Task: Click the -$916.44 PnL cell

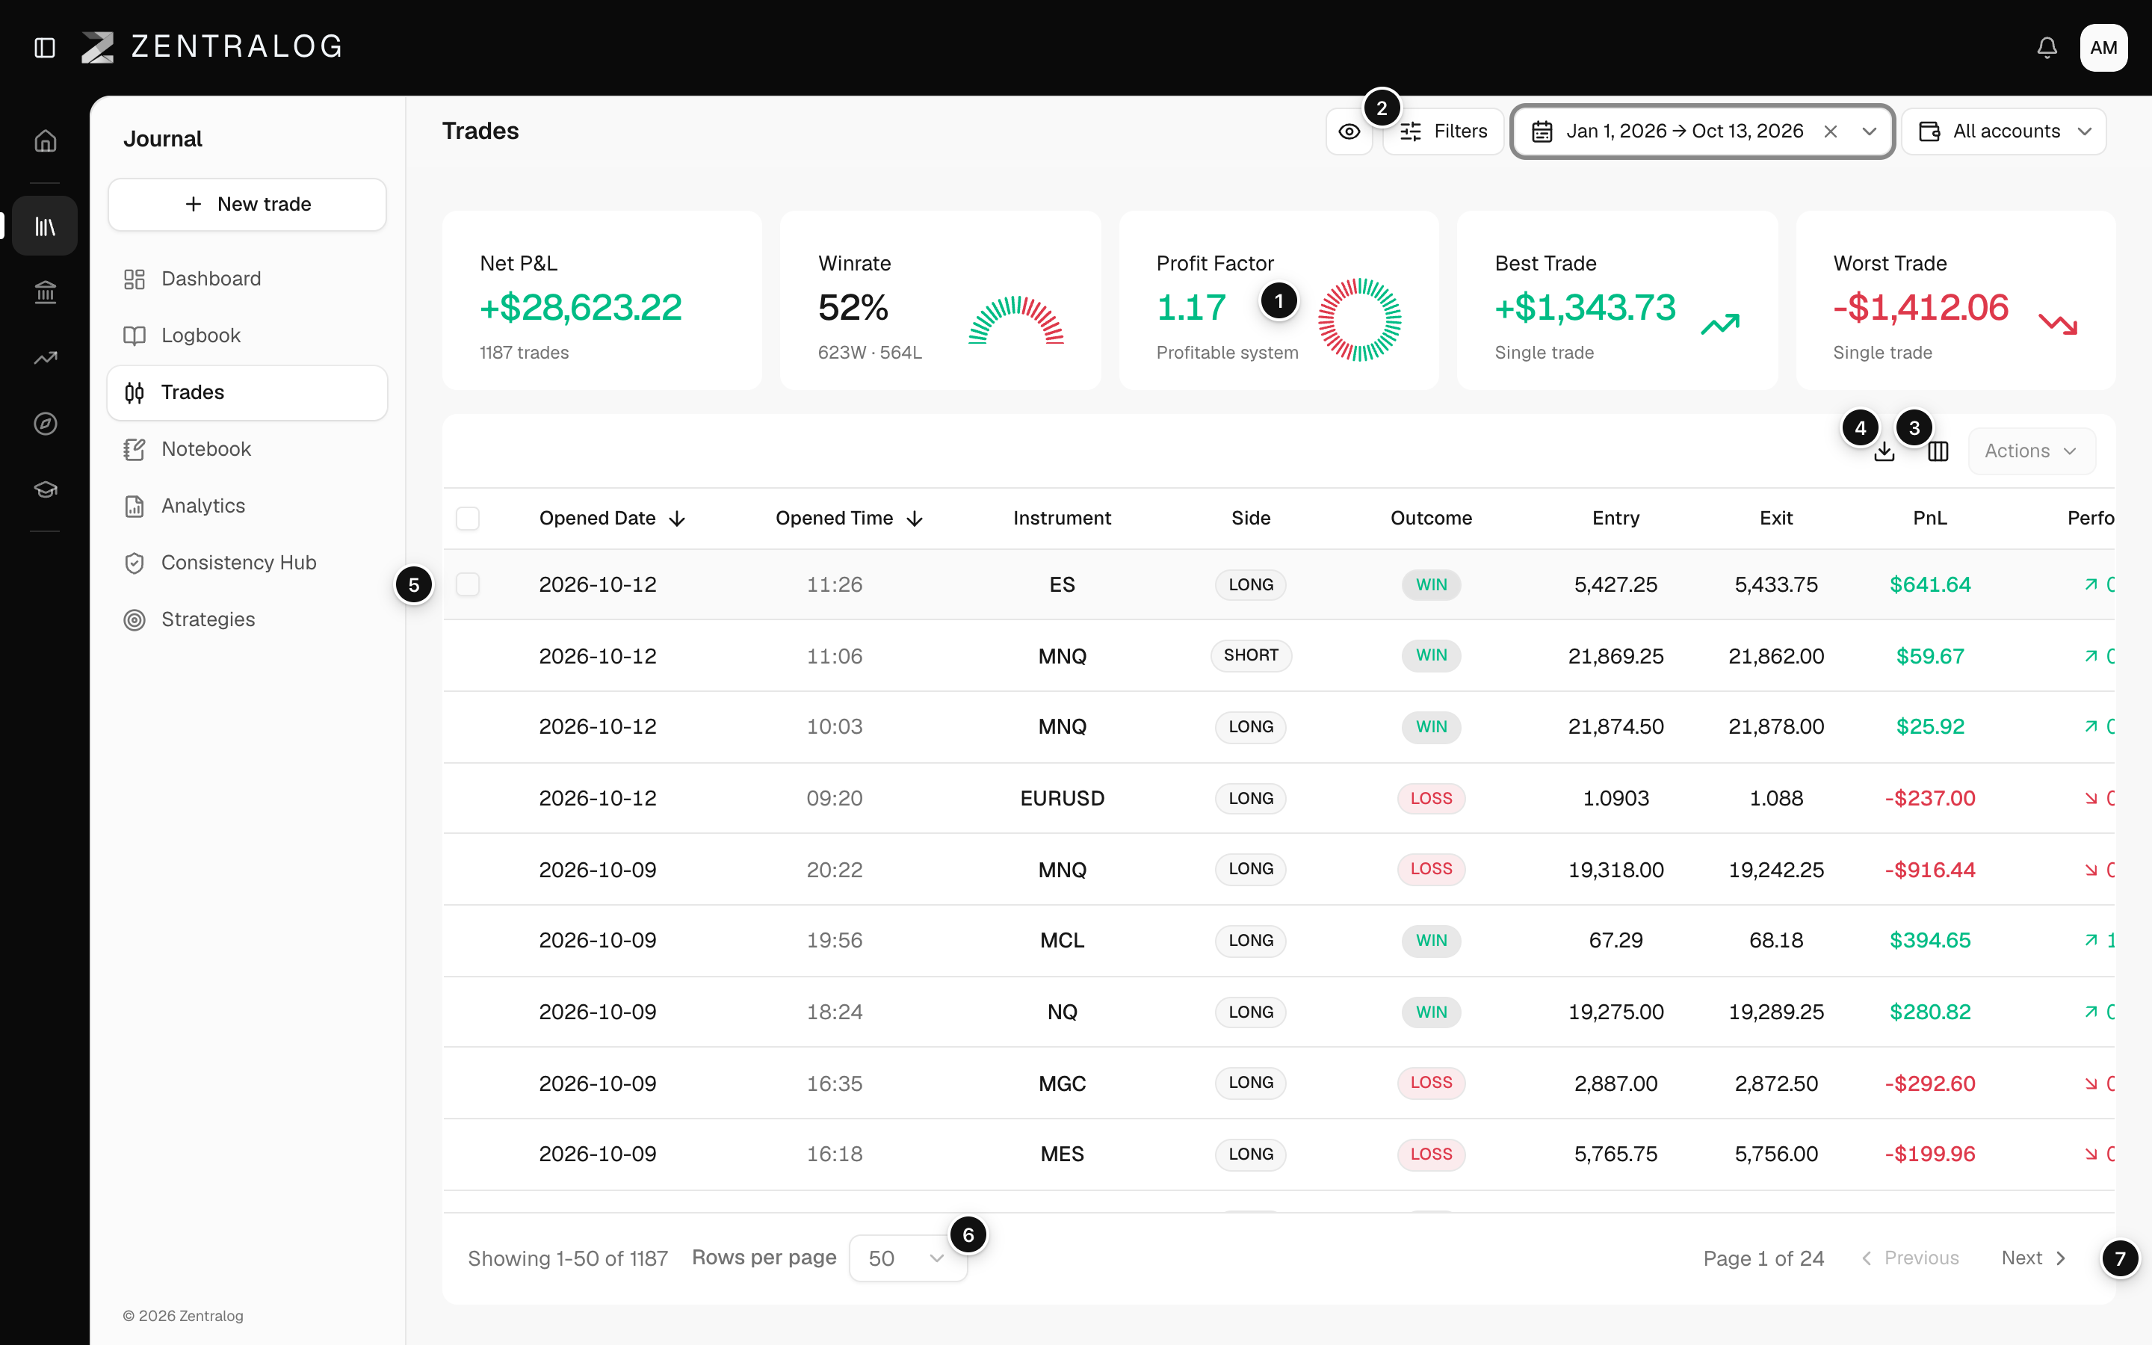Action: [x=1929, y=870]
